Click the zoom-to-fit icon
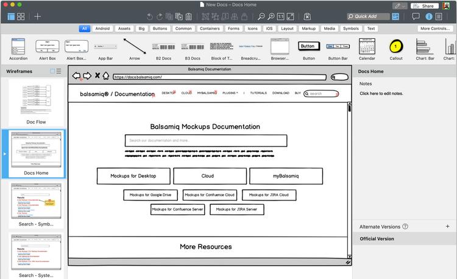Image resolution: width=457 pixels, height=279 pixels. (290, 16)
